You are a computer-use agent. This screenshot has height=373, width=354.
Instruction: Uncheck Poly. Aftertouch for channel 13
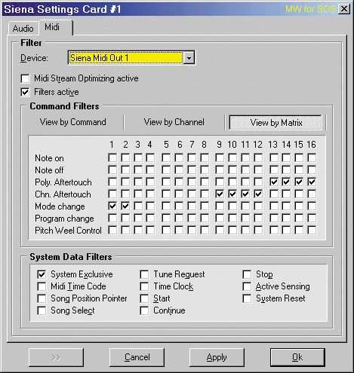point(274,182)
